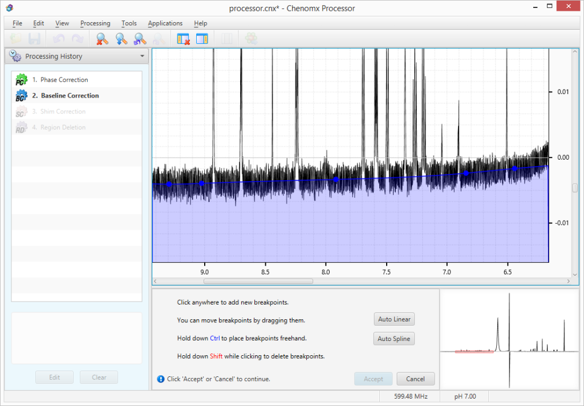This screenshot has height=406, width=584.
Task: Cancel the baseline correction
Action: coord(415,379)
